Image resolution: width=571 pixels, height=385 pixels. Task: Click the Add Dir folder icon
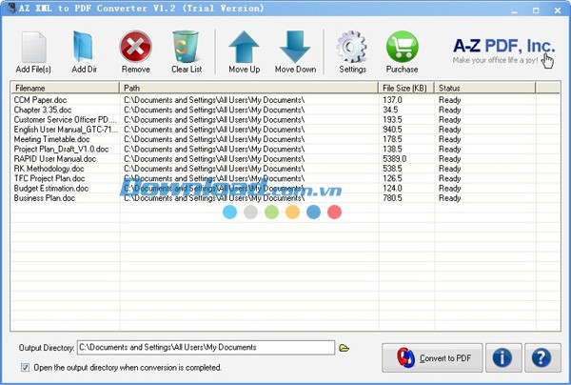coord(84,47)
